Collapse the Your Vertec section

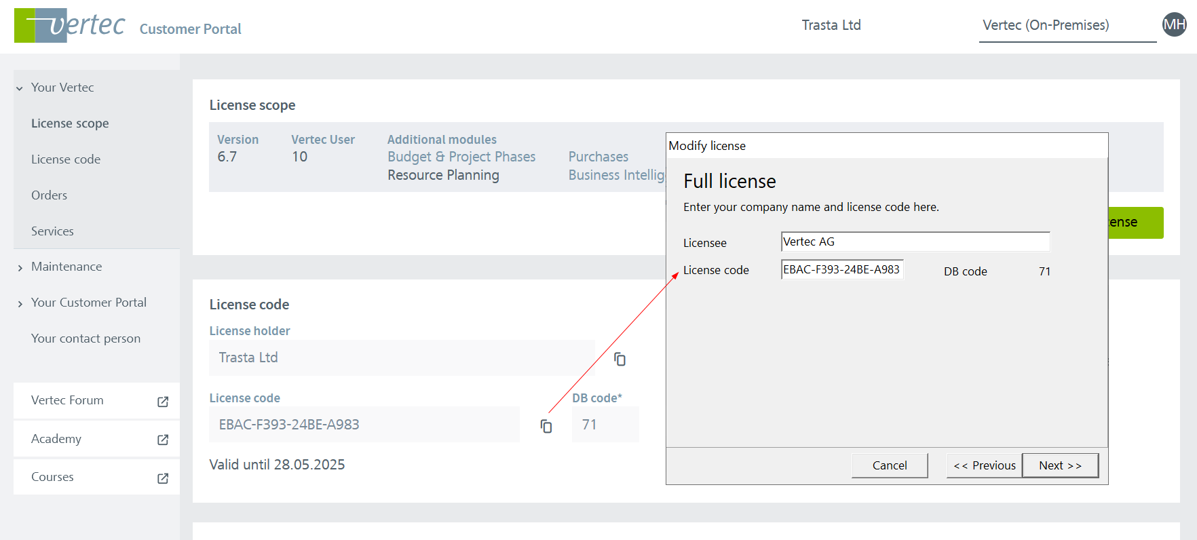point(20,88)
